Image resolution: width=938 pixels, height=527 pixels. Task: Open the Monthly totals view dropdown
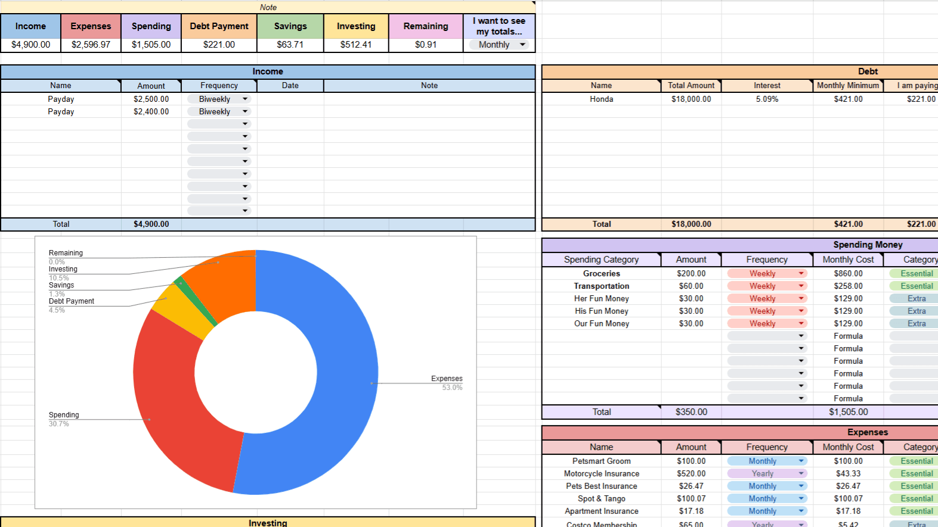tap(499, 45)
